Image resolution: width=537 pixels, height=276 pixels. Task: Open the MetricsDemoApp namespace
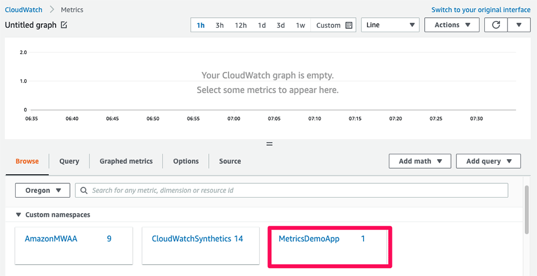[x=330, y=247]
